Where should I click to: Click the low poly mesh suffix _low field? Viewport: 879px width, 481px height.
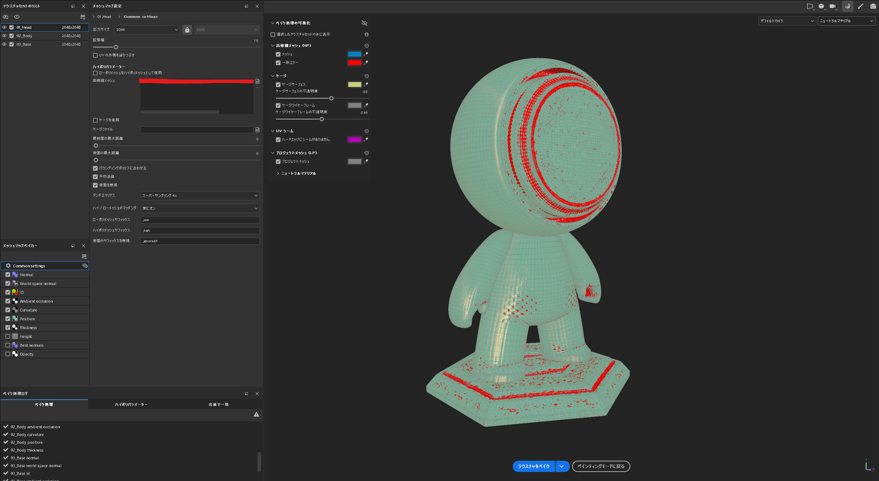pos(200,220)
